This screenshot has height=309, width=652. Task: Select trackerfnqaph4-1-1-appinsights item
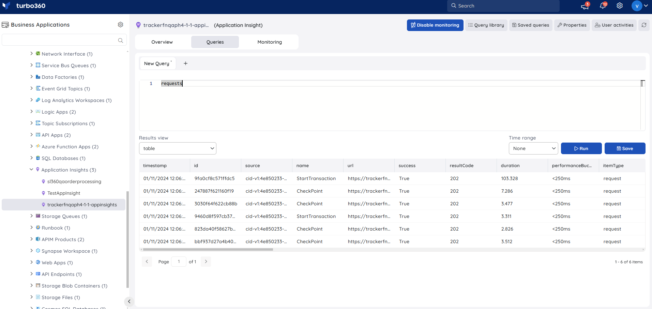pyautogui.click(x=63, y=205)
